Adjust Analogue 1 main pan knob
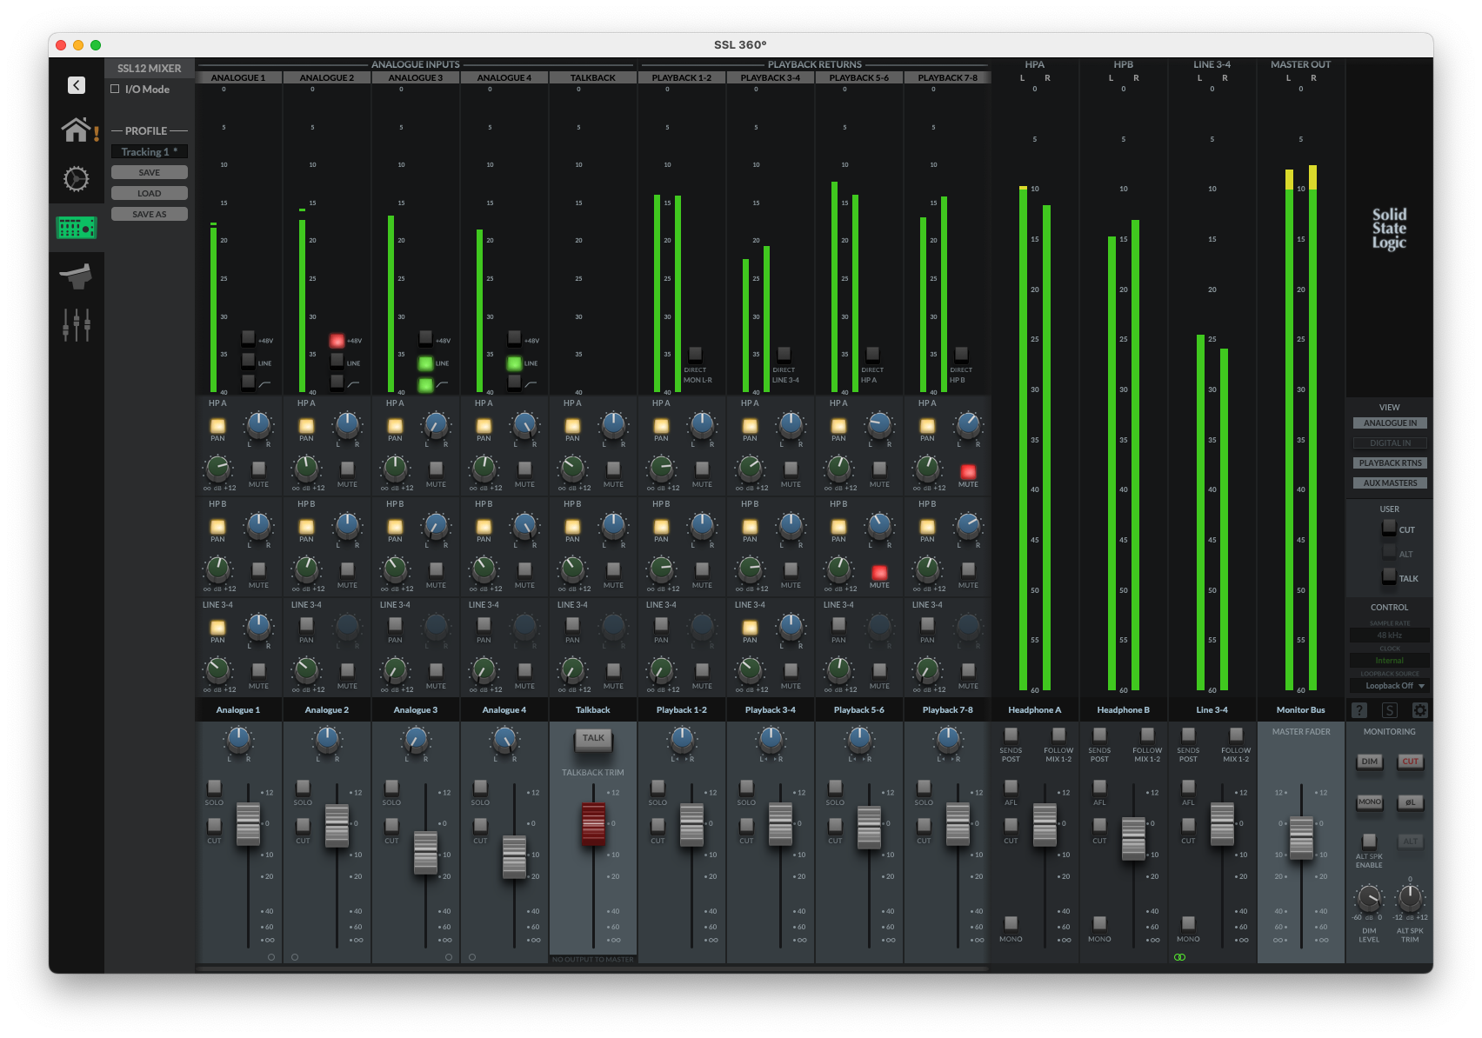The width and height of the screenshot is (1482, 1038). (x=238, y=740)
